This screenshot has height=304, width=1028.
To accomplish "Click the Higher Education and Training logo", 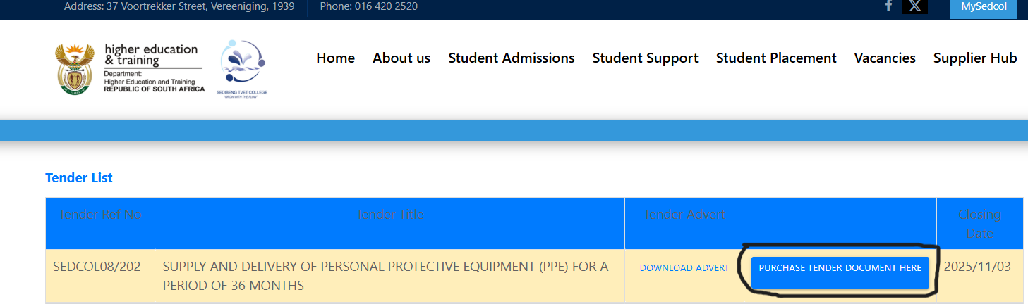I will (130, 68).
